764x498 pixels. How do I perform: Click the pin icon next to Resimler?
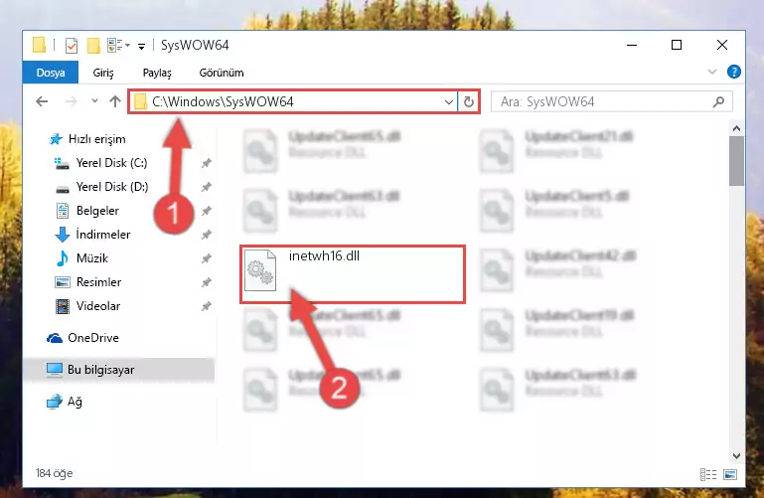click(207, 282)
